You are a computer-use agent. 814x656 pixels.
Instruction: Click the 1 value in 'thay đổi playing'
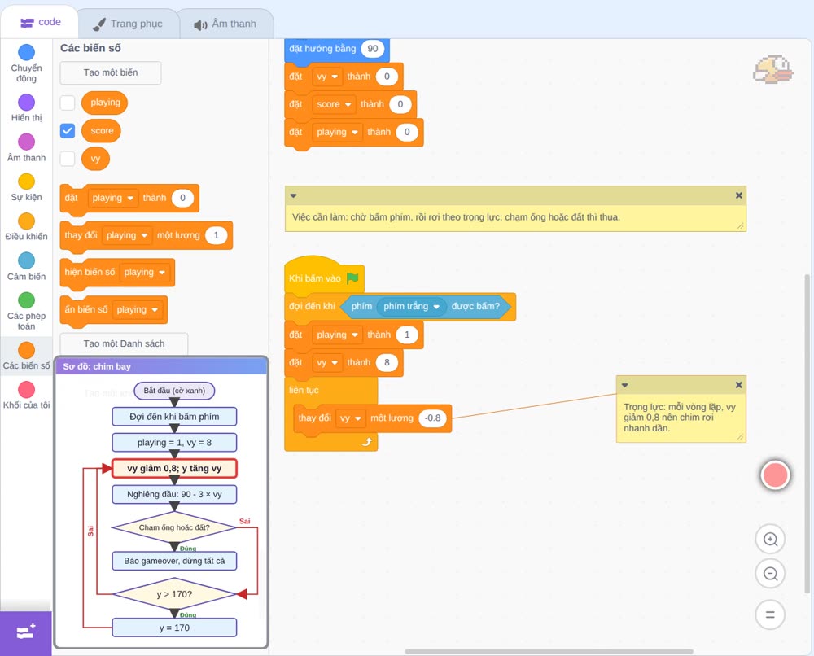[x=216, y=235]
